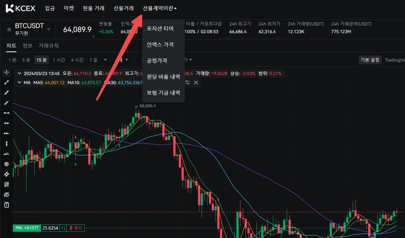405x238 pixels.
Task: Select the horizontal straight line tool
Action: tap(7, 123)
